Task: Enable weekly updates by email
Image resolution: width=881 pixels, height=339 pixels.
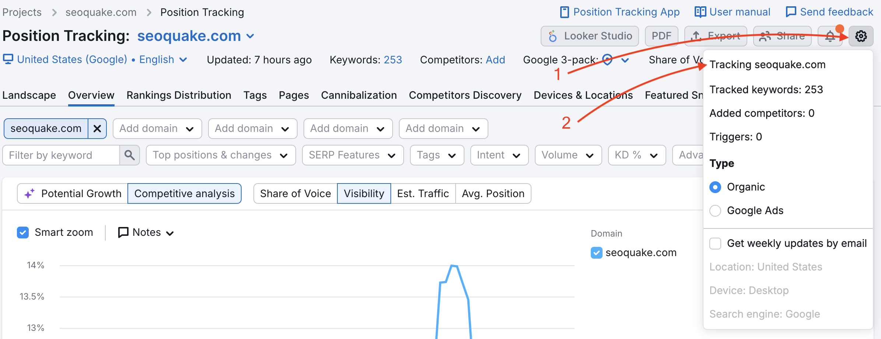Action: (x=715, y=244)
